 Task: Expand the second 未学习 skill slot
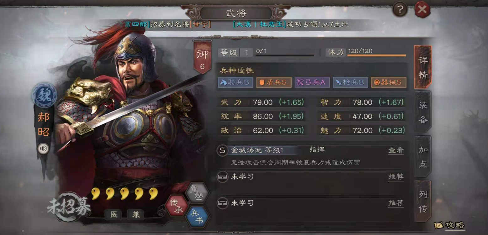(x=311, y=203)
